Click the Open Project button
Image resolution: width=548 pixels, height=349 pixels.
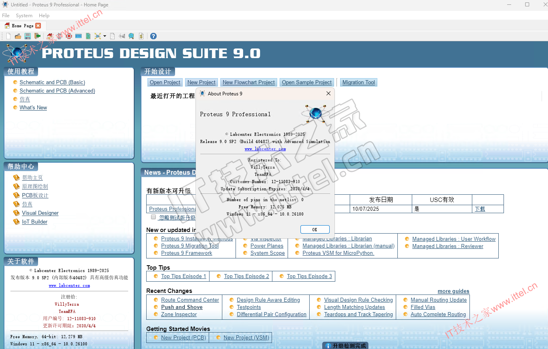165,83
